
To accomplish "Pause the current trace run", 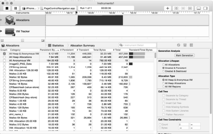I will point(15,8).
